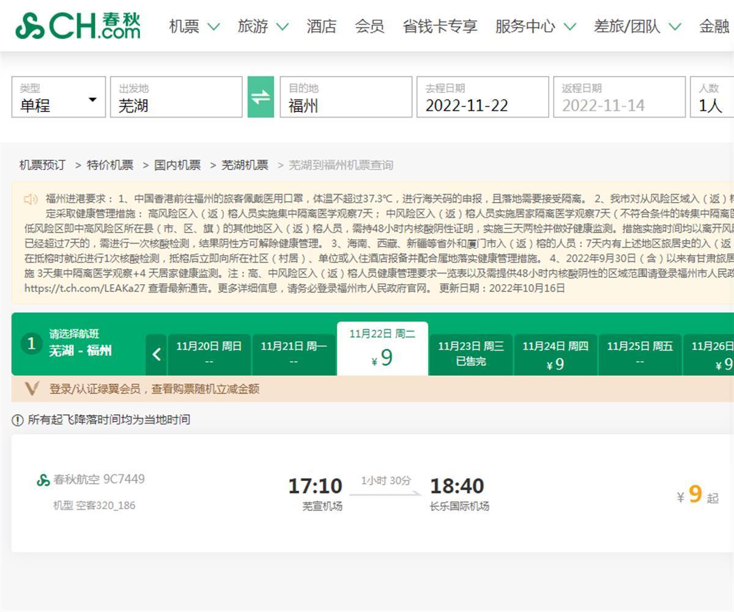
Task: Click the green wing member V icon
Action: [x=32, y=389]
